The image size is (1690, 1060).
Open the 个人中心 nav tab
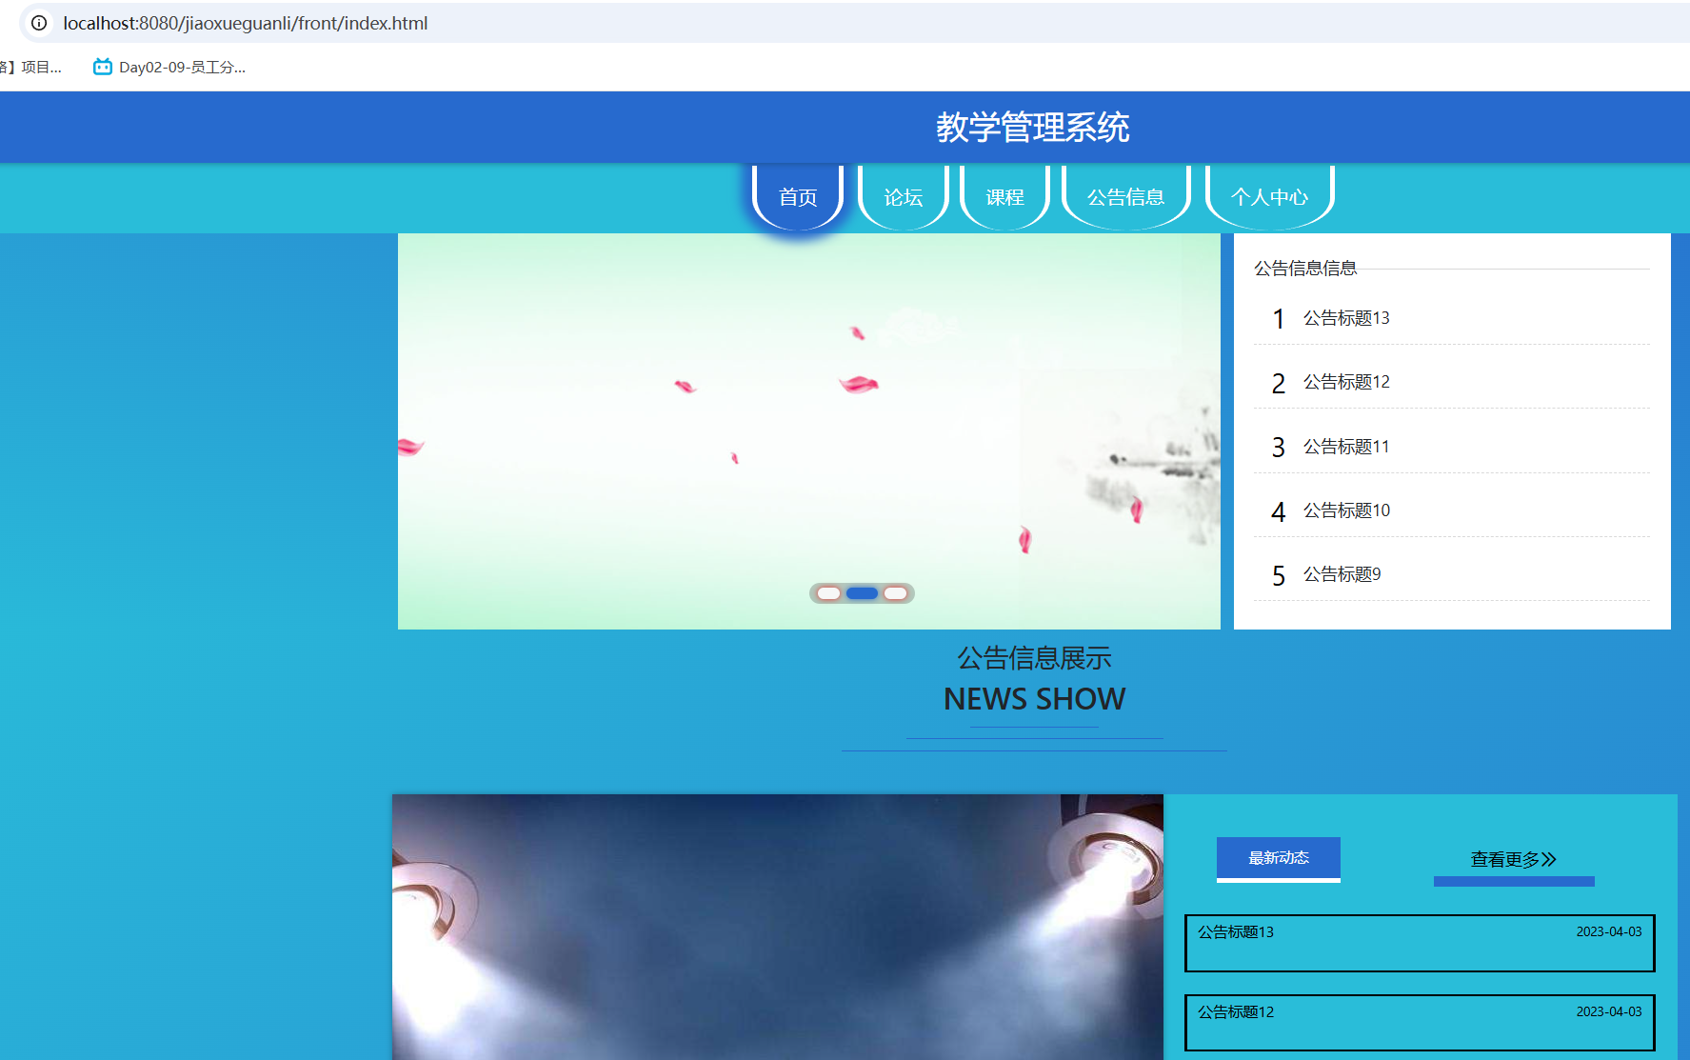1270,197
